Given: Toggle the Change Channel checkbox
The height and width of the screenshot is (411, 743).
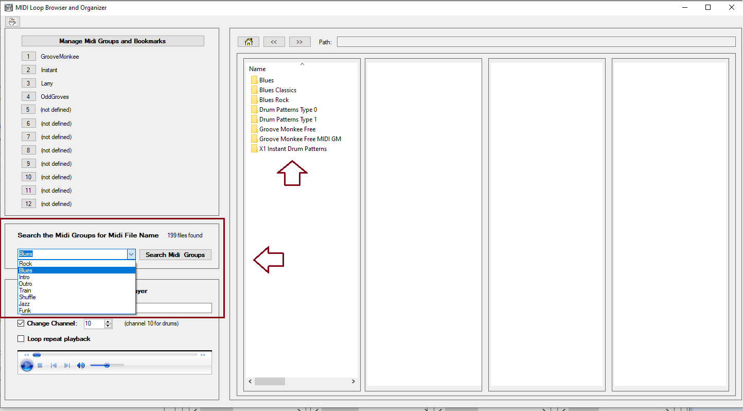Looking at the screenshot, I should pos(21,323).
